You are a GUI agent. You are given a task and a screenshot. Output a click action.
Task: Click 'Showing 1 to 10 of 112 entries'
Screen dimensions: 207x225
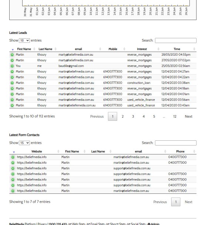click(x=32, y=116)
